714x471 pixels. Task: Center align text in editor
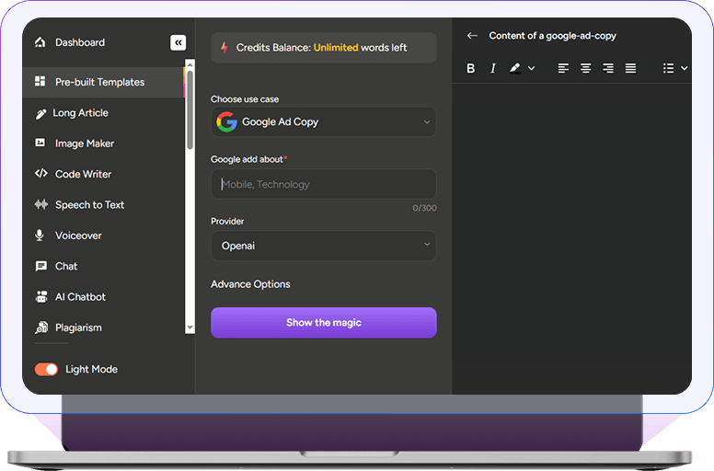(x=585, y=68)
